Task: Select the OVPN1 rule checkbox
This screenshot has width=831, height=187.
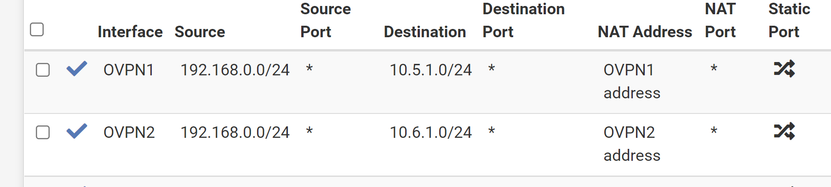Action: [43, 70]
